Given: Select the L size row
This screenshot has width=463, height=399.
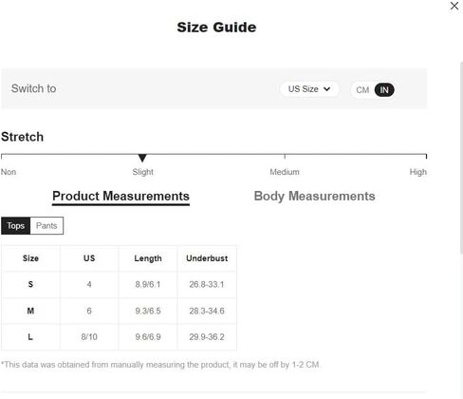Looking at the screenshot, I should (x=119, y=337).
